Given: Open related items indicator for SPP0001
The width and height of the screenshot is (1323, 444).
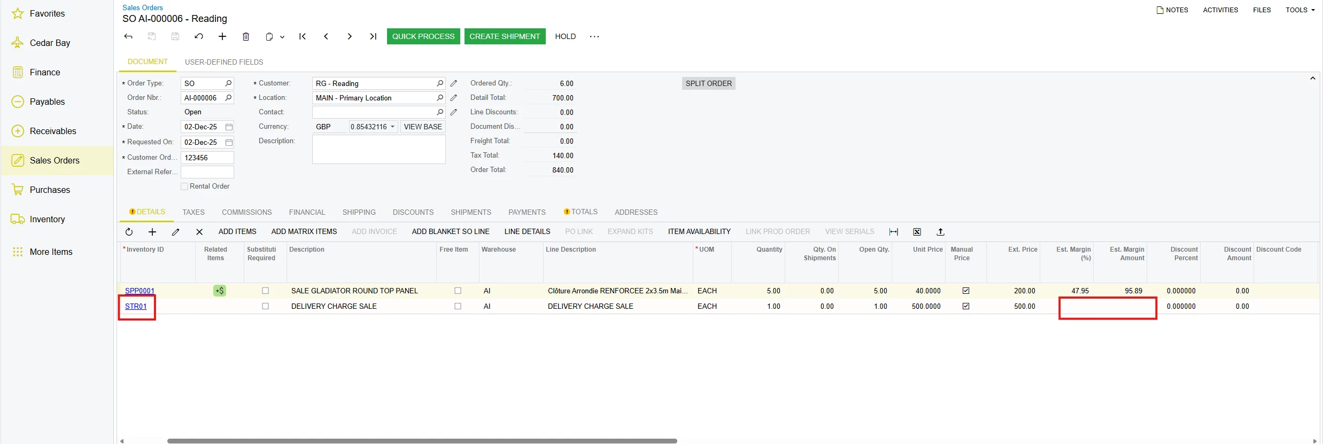Looking at the screenshot, I should pyautogui.click(x=220, y=291).
